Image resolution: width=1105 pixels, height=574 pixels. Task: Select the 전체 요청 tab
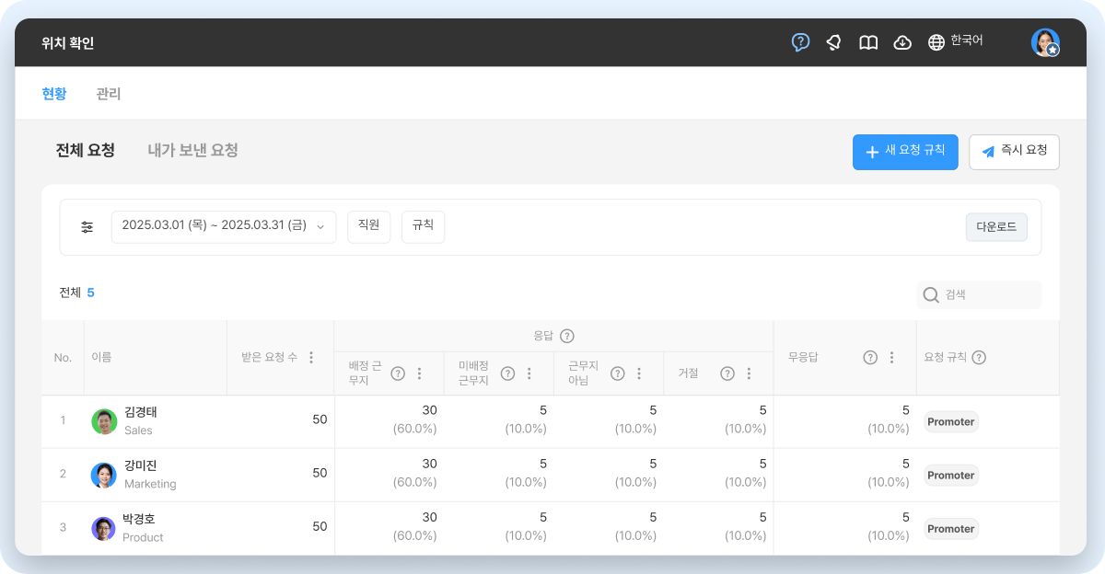coord(86,150)
